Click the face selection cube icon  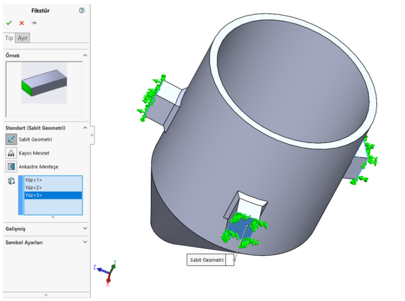(x=11, y=181)
